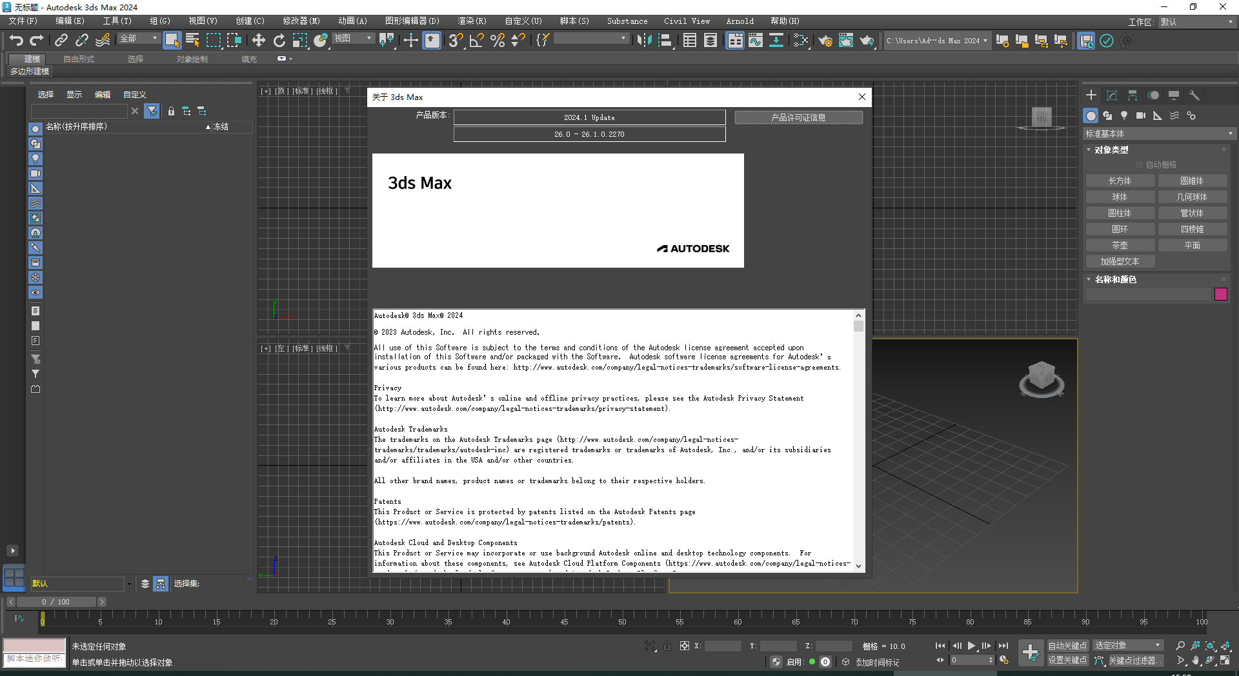Image resolution: width=1239 pixels, height=676 pixels.
Task: Click the 产品许可证信息 button
Action: (798, 117)
